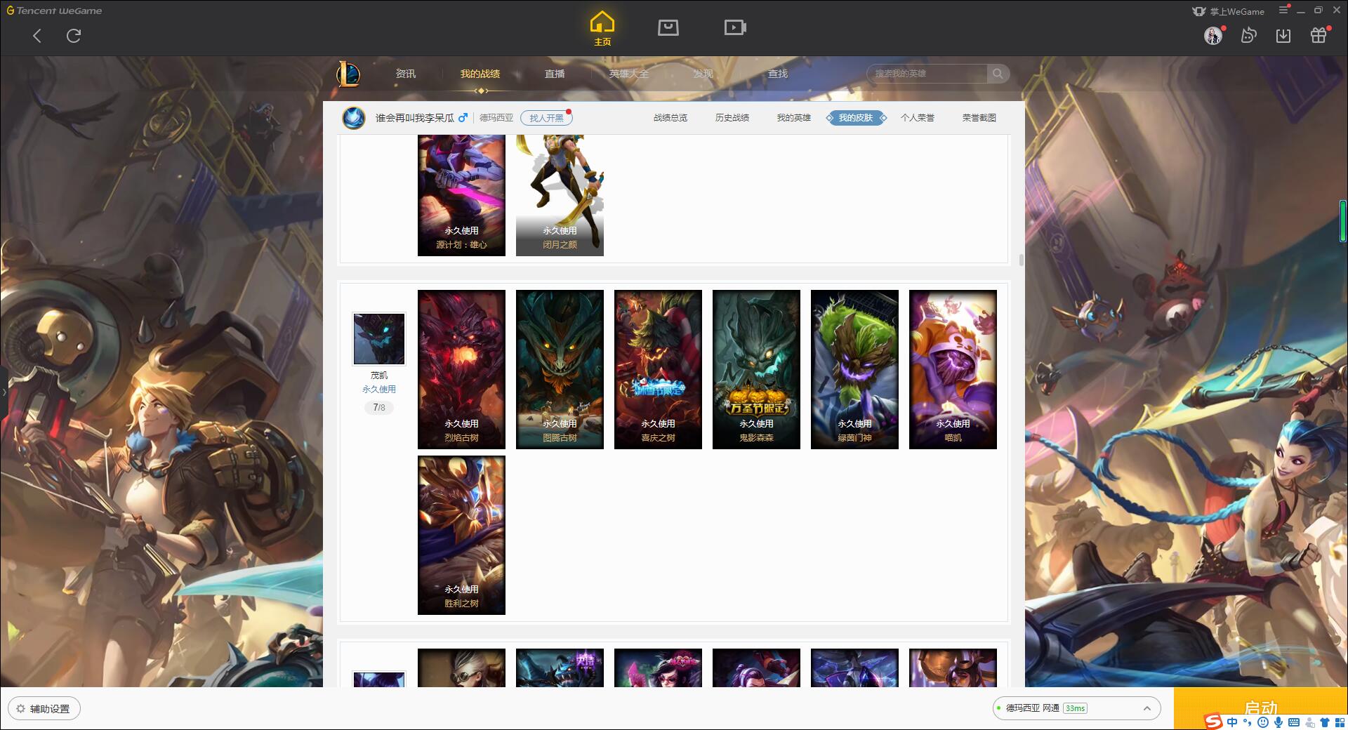Open the Sogou toolbox grid icon
The image size is (1348, 730).
[x=1339, y=722]
